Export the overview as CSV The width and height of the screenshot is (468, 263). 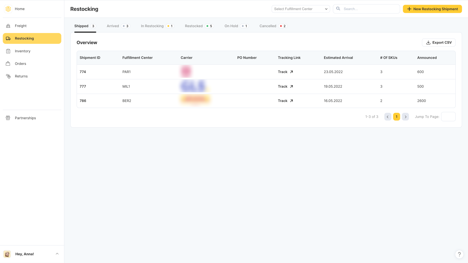pos(439,42)
